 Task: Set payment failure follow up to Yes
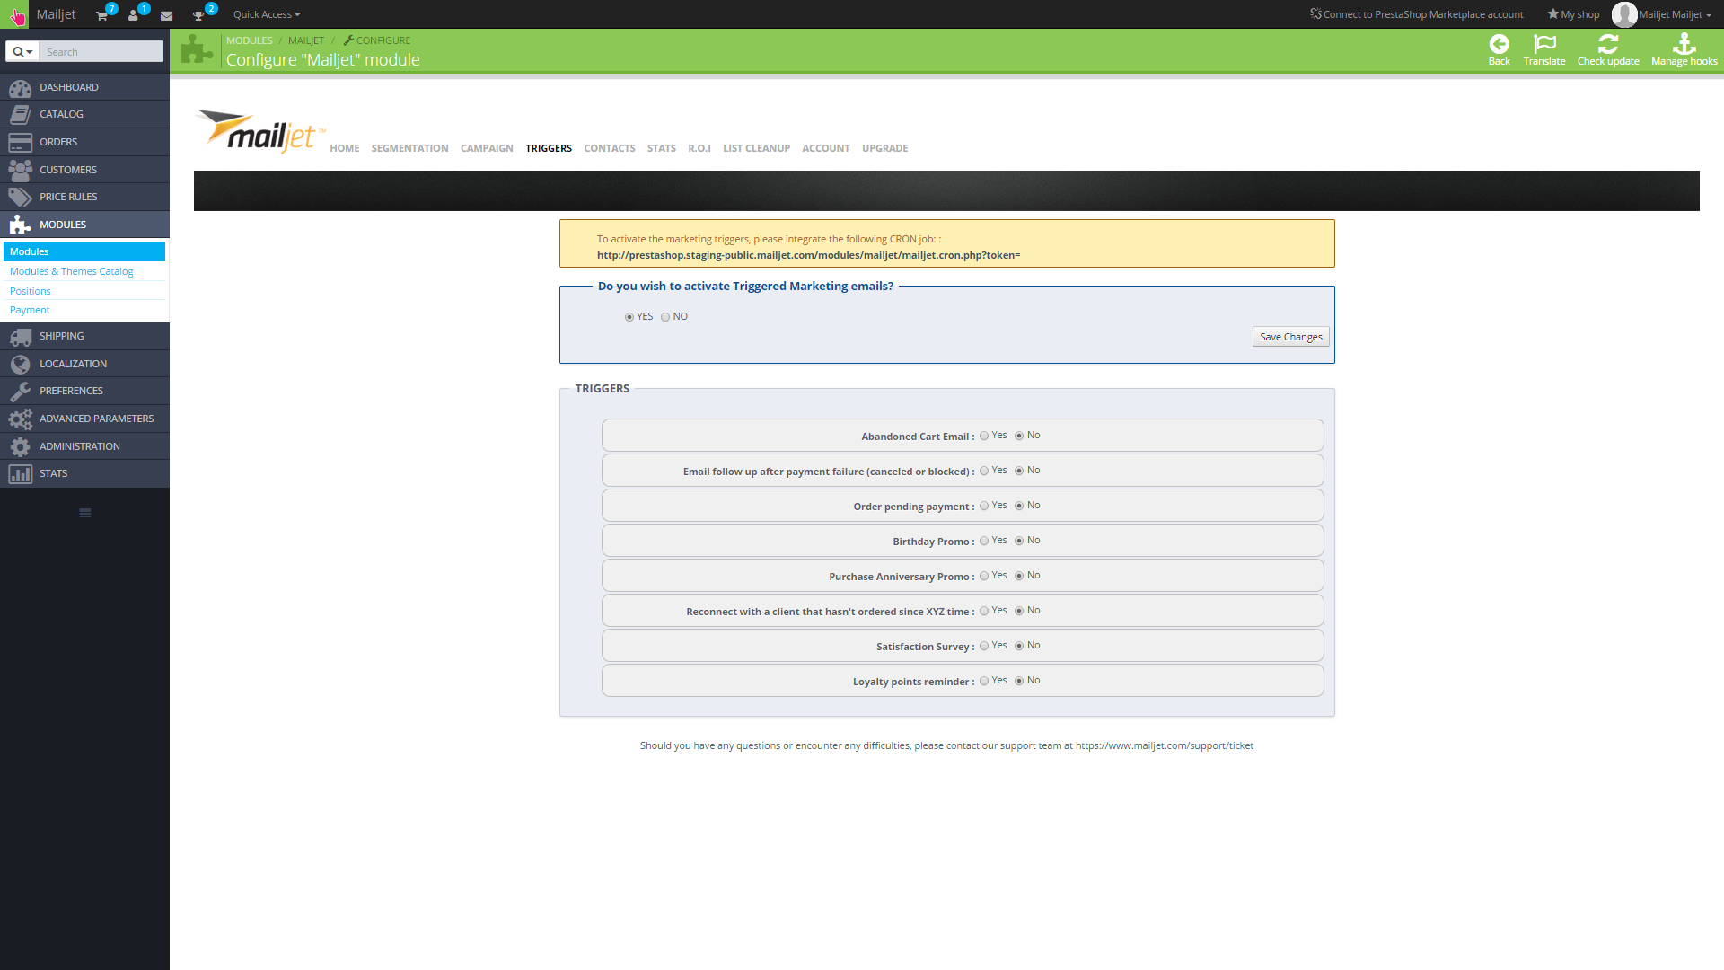(984, 471)
